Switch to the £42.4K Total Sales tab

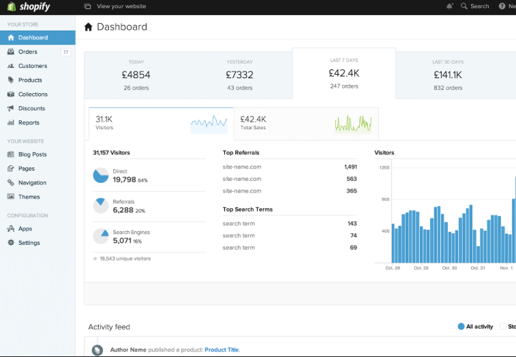coord(306,124)
